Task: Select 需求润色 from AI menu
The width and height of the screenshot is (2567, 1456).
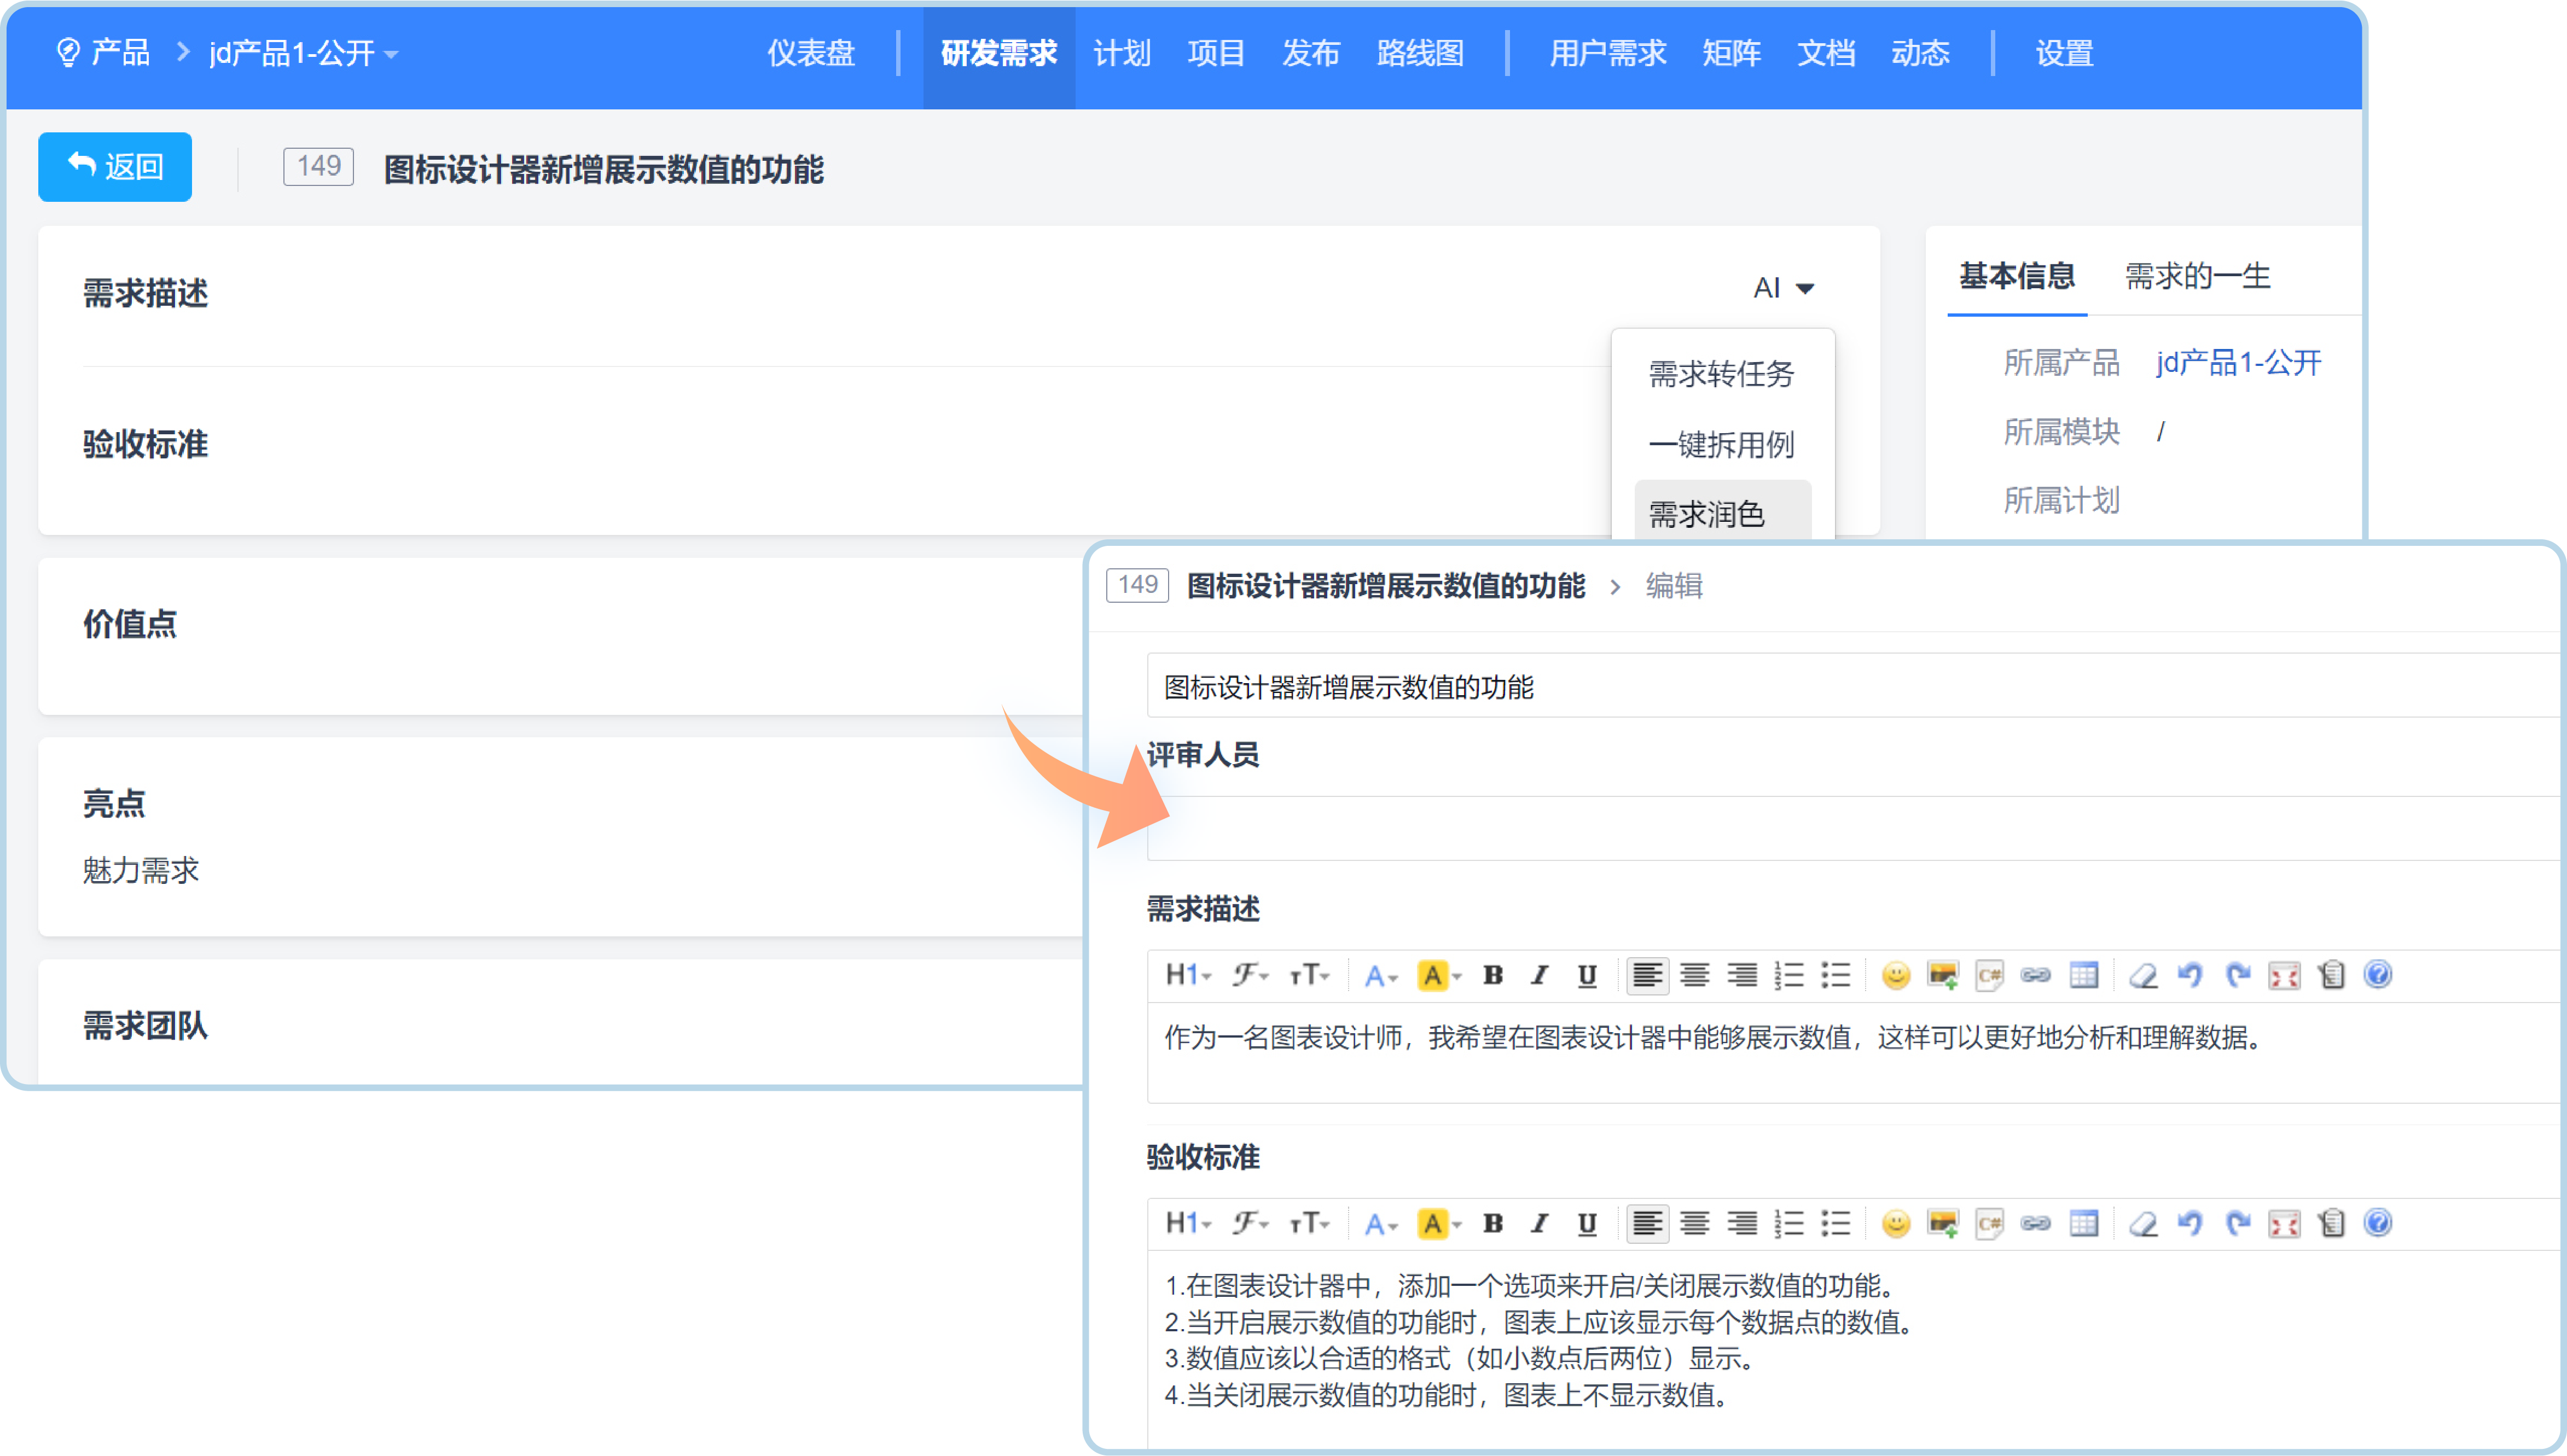Action: pos(1707,514)
